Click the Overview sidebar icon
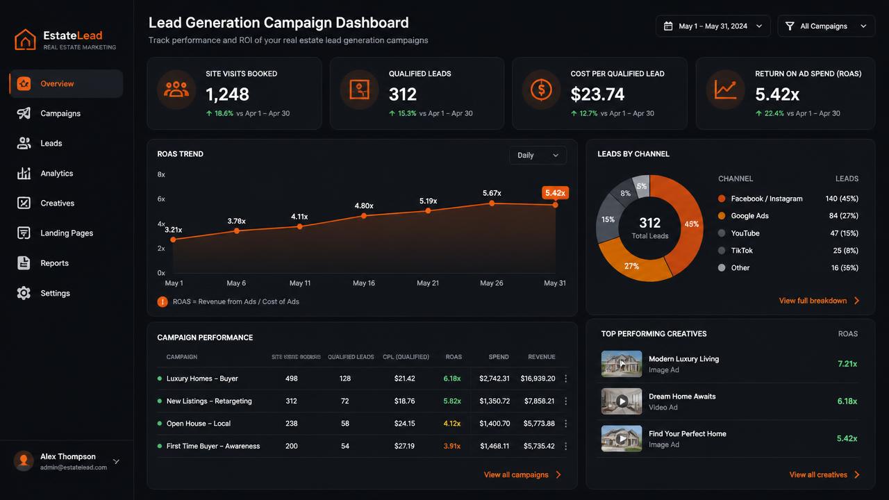Viewport: 889px width, 500px height. (24, 83)
